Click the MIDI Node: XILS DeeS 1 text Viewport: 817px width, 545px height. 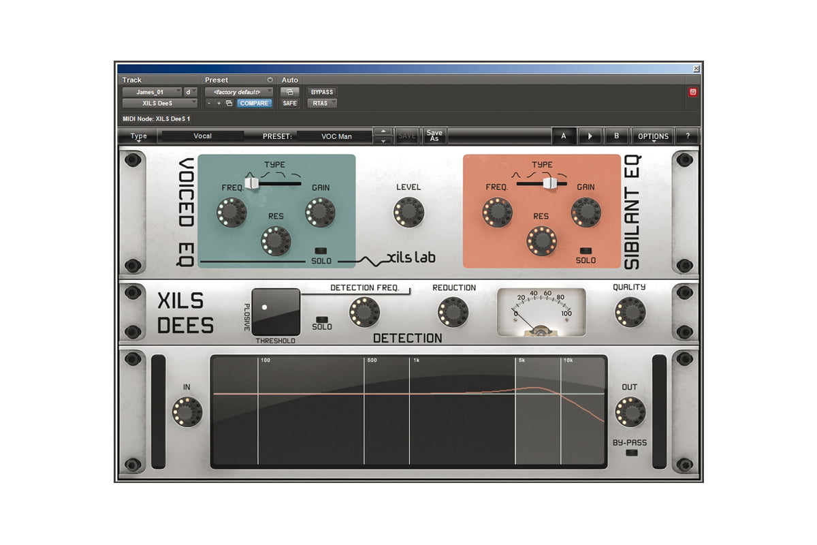157,119
